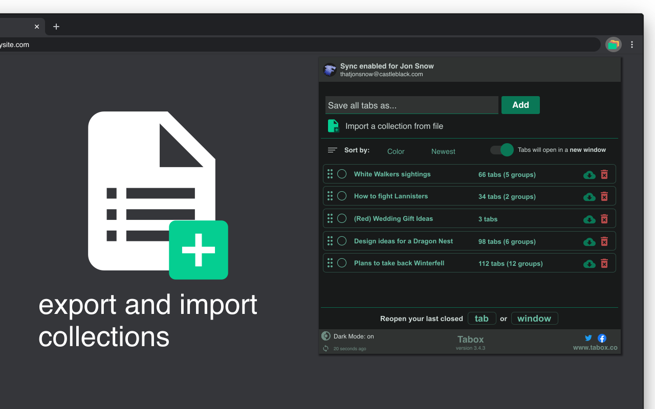Select the circle next to Design ideas collection
655x409 pixels.
pos(342,240)
